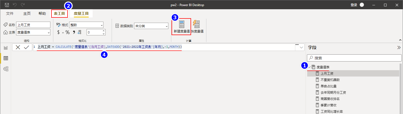
Task: Open the 格式 dropdown showing 整数
Action: click(x=86, y=25)
